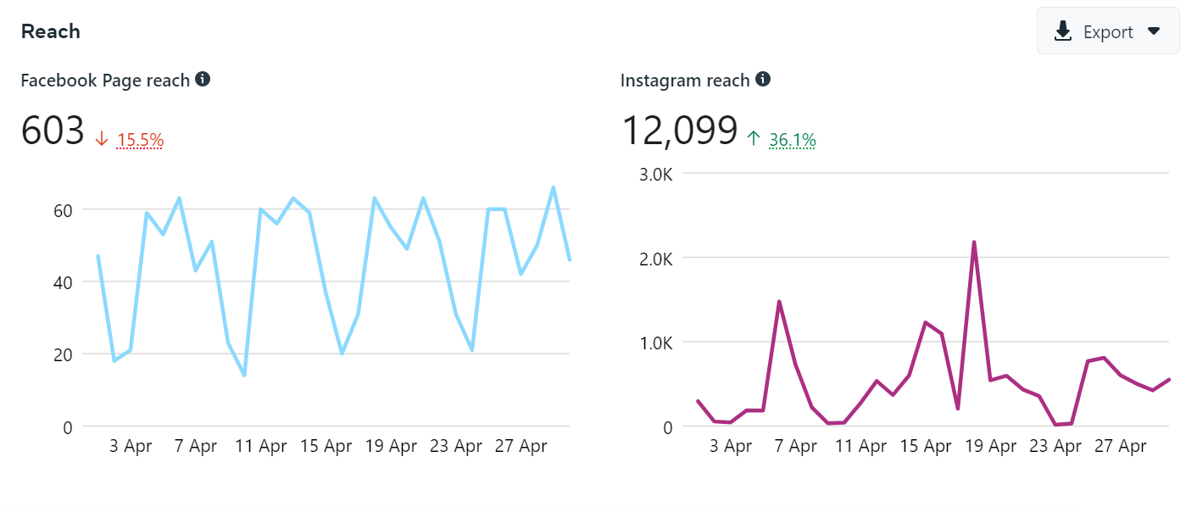Click the 603 Facebook reach total
This screenshot has width=1197, height=507.
coord(53,129)
